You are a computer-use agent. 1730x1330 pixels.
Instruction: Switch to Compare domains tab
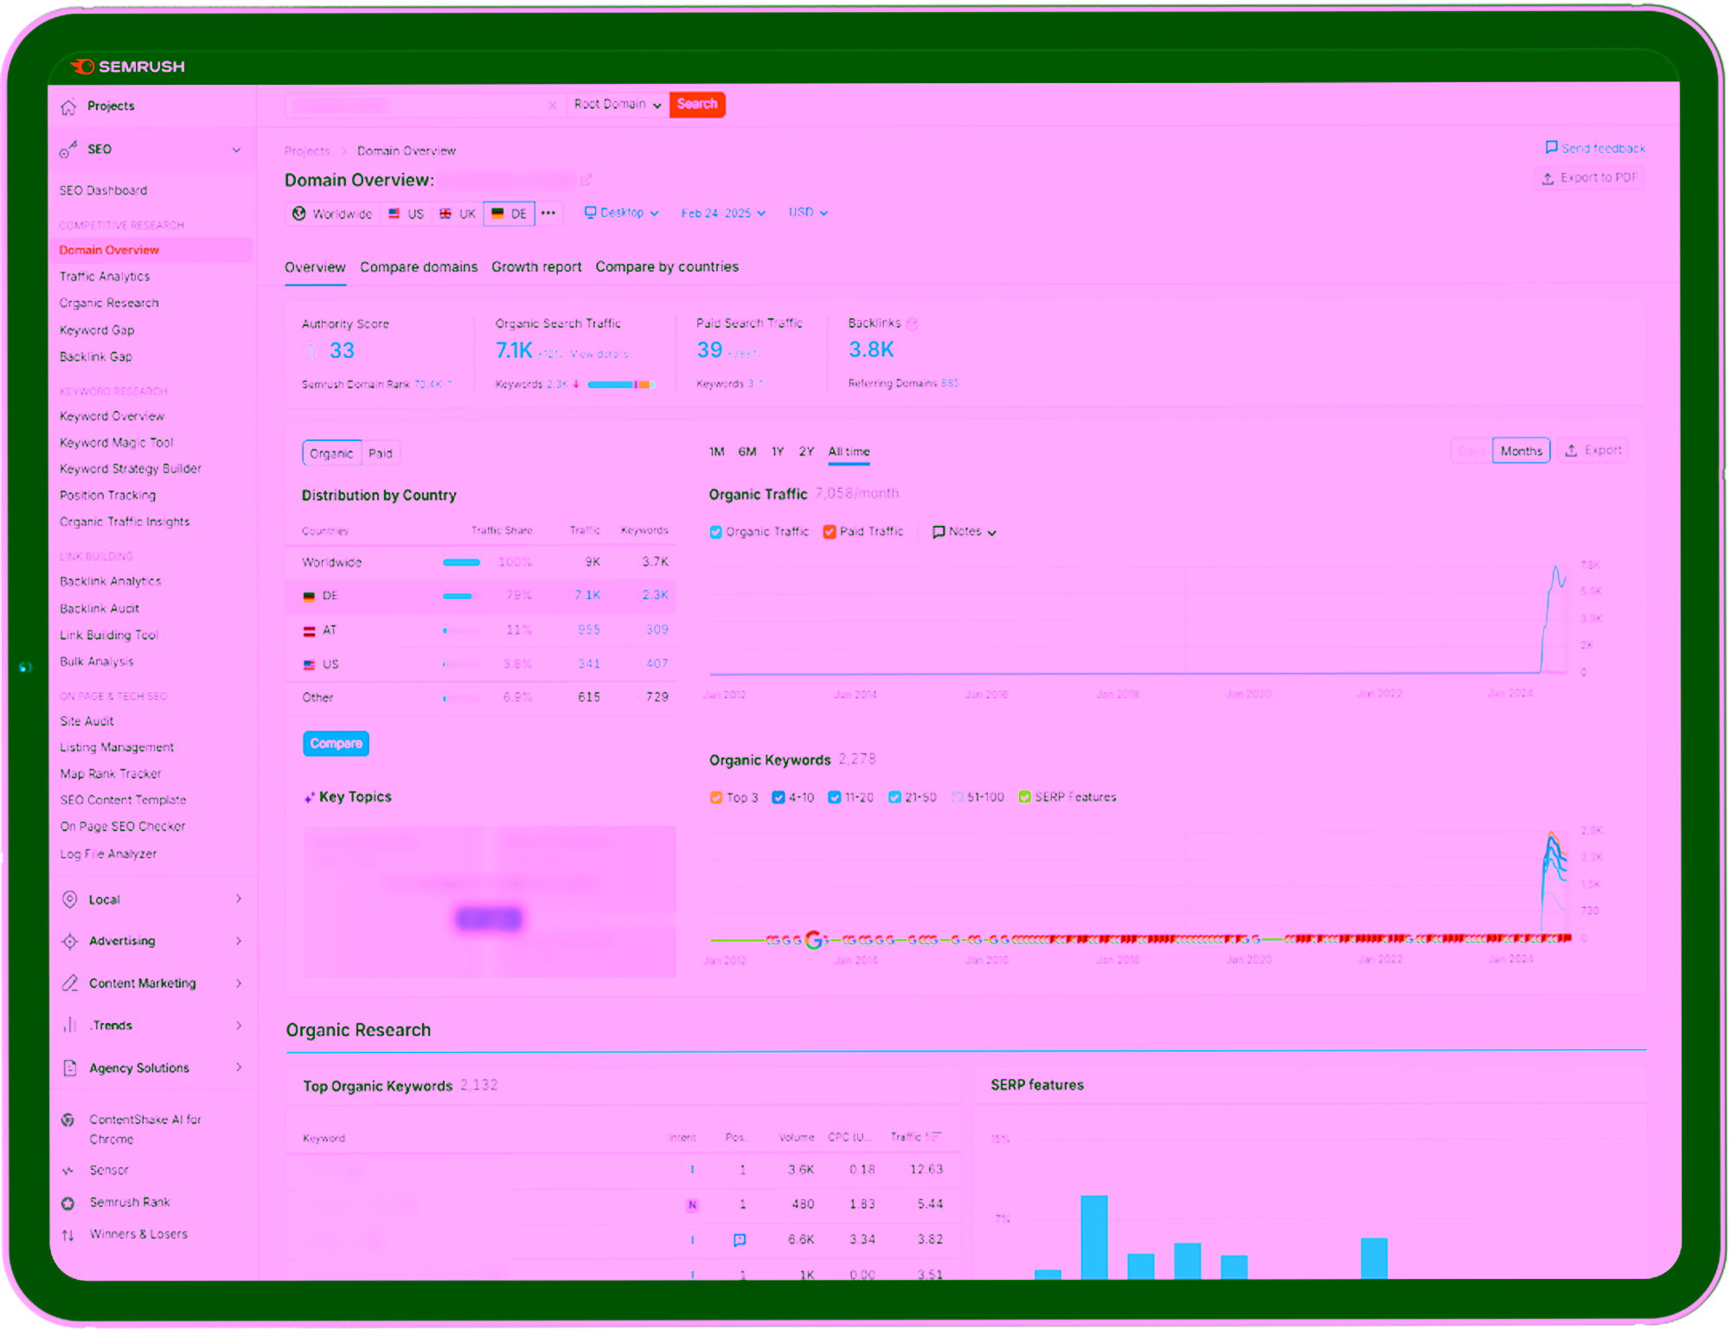[x=419, y=267]
